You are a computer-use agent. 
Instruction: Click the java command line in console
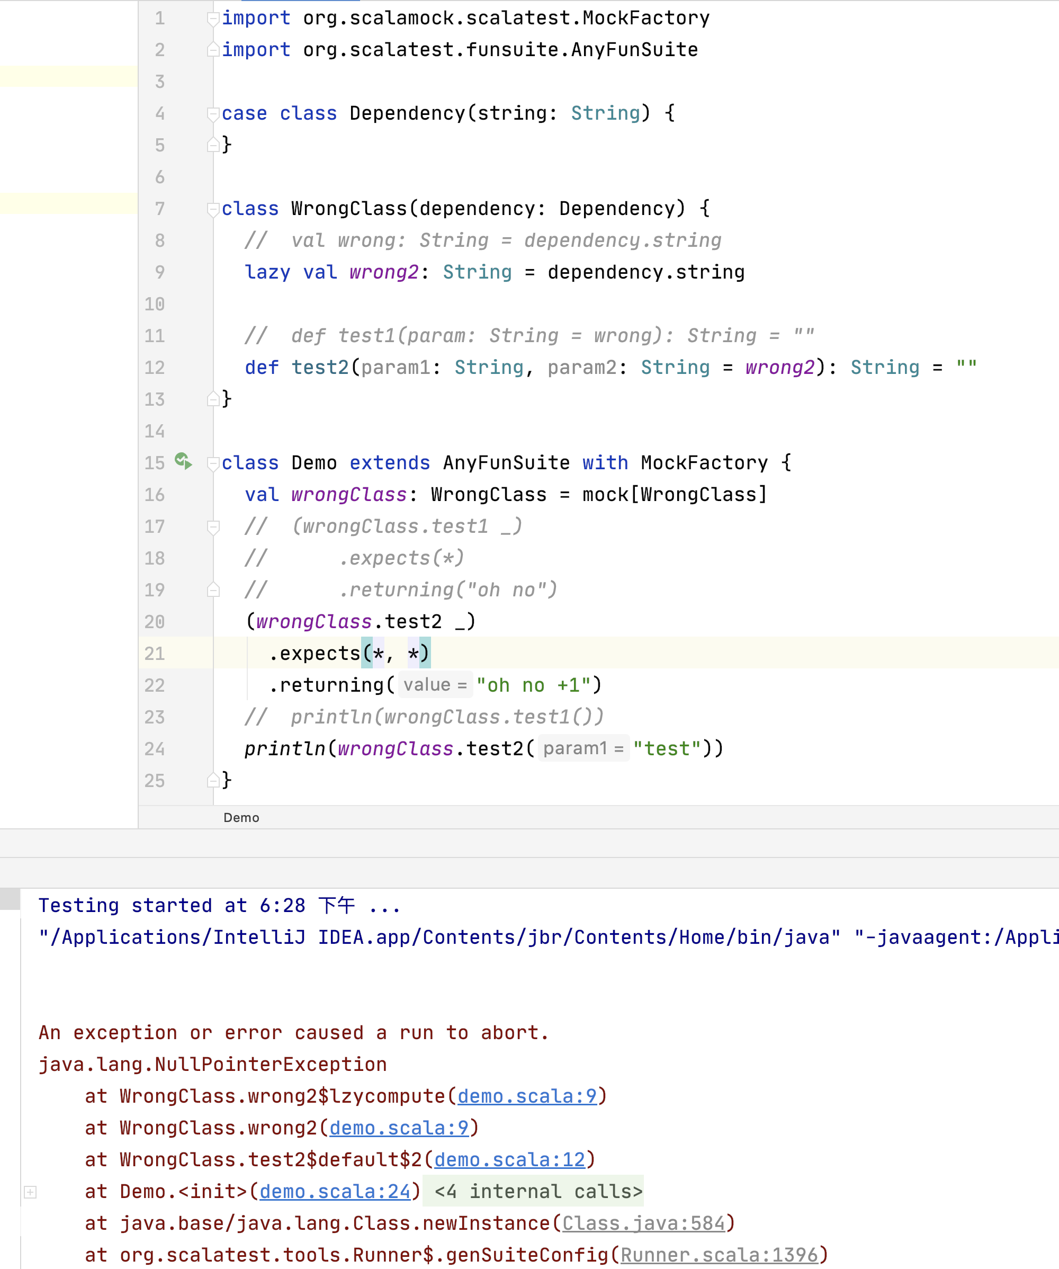pos(549,937)
